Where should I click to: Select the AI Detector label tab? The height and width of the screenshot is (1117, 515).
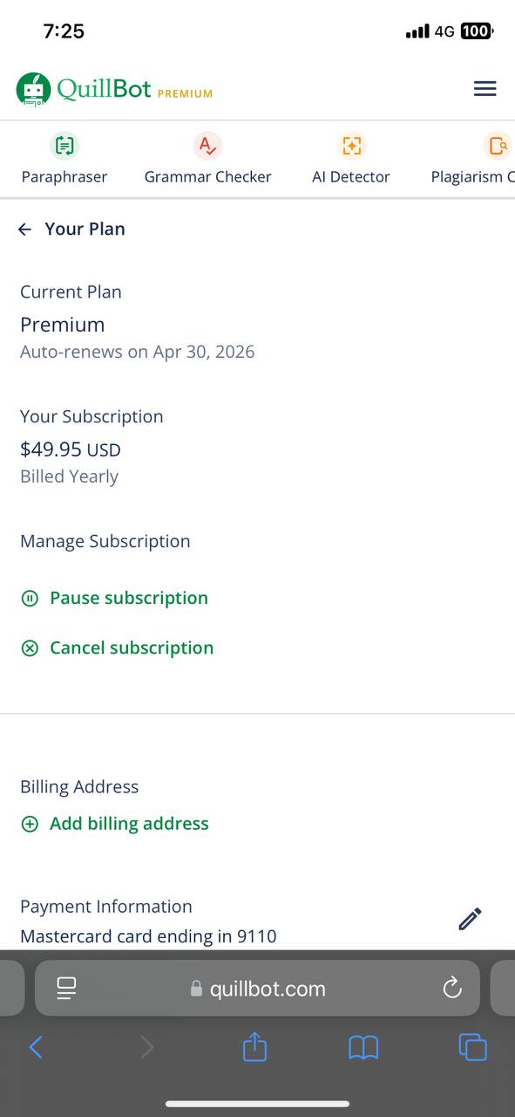click(351, 176)
